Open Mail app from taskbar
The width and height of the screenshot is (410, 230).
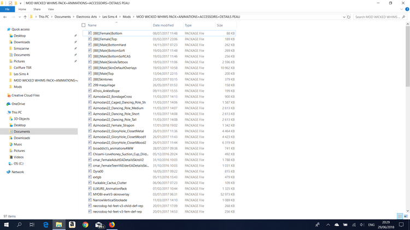pos(99,225)
